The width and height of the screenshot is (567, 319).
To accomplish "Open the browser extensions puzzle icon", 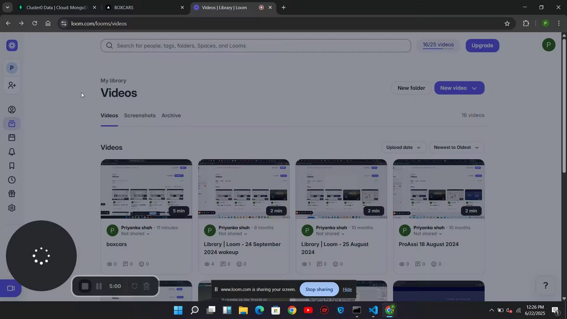I will (526, 23).
